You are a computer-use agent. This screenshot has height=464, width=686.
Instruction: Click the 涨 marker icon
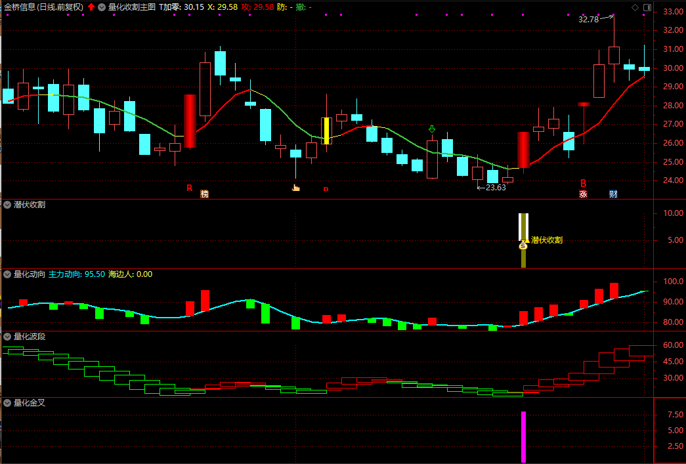point(583,194)
